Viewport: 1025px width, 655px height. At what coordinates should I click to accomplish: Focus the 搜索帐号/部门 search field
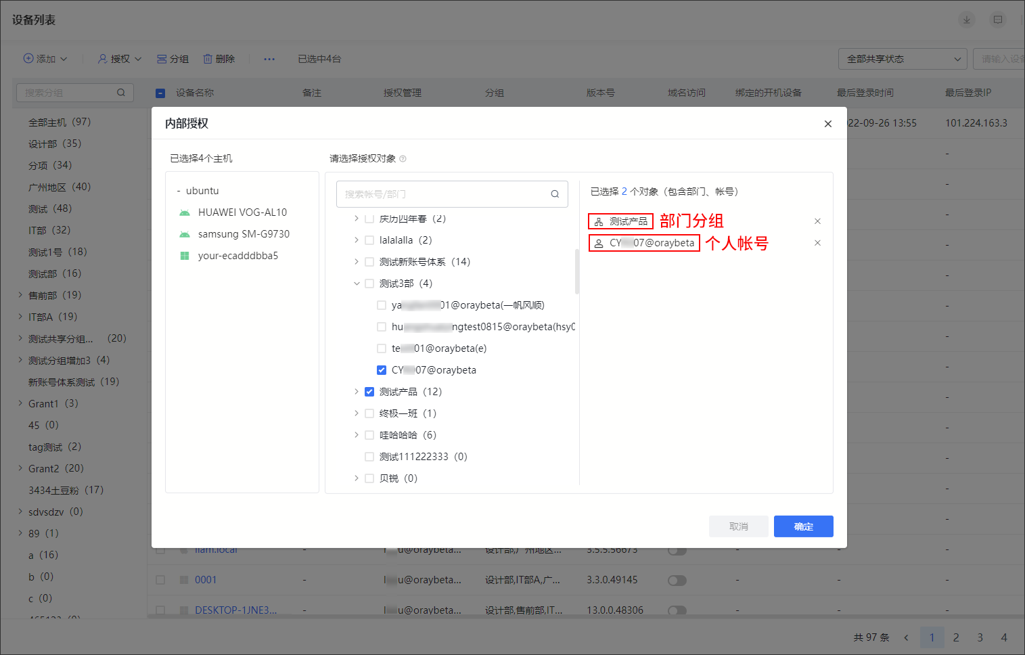(x=443, y=194)
